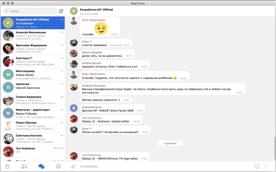This screenshot has width=276, height=172.
Task: Open the прокачка group chat
Action: 33,87
